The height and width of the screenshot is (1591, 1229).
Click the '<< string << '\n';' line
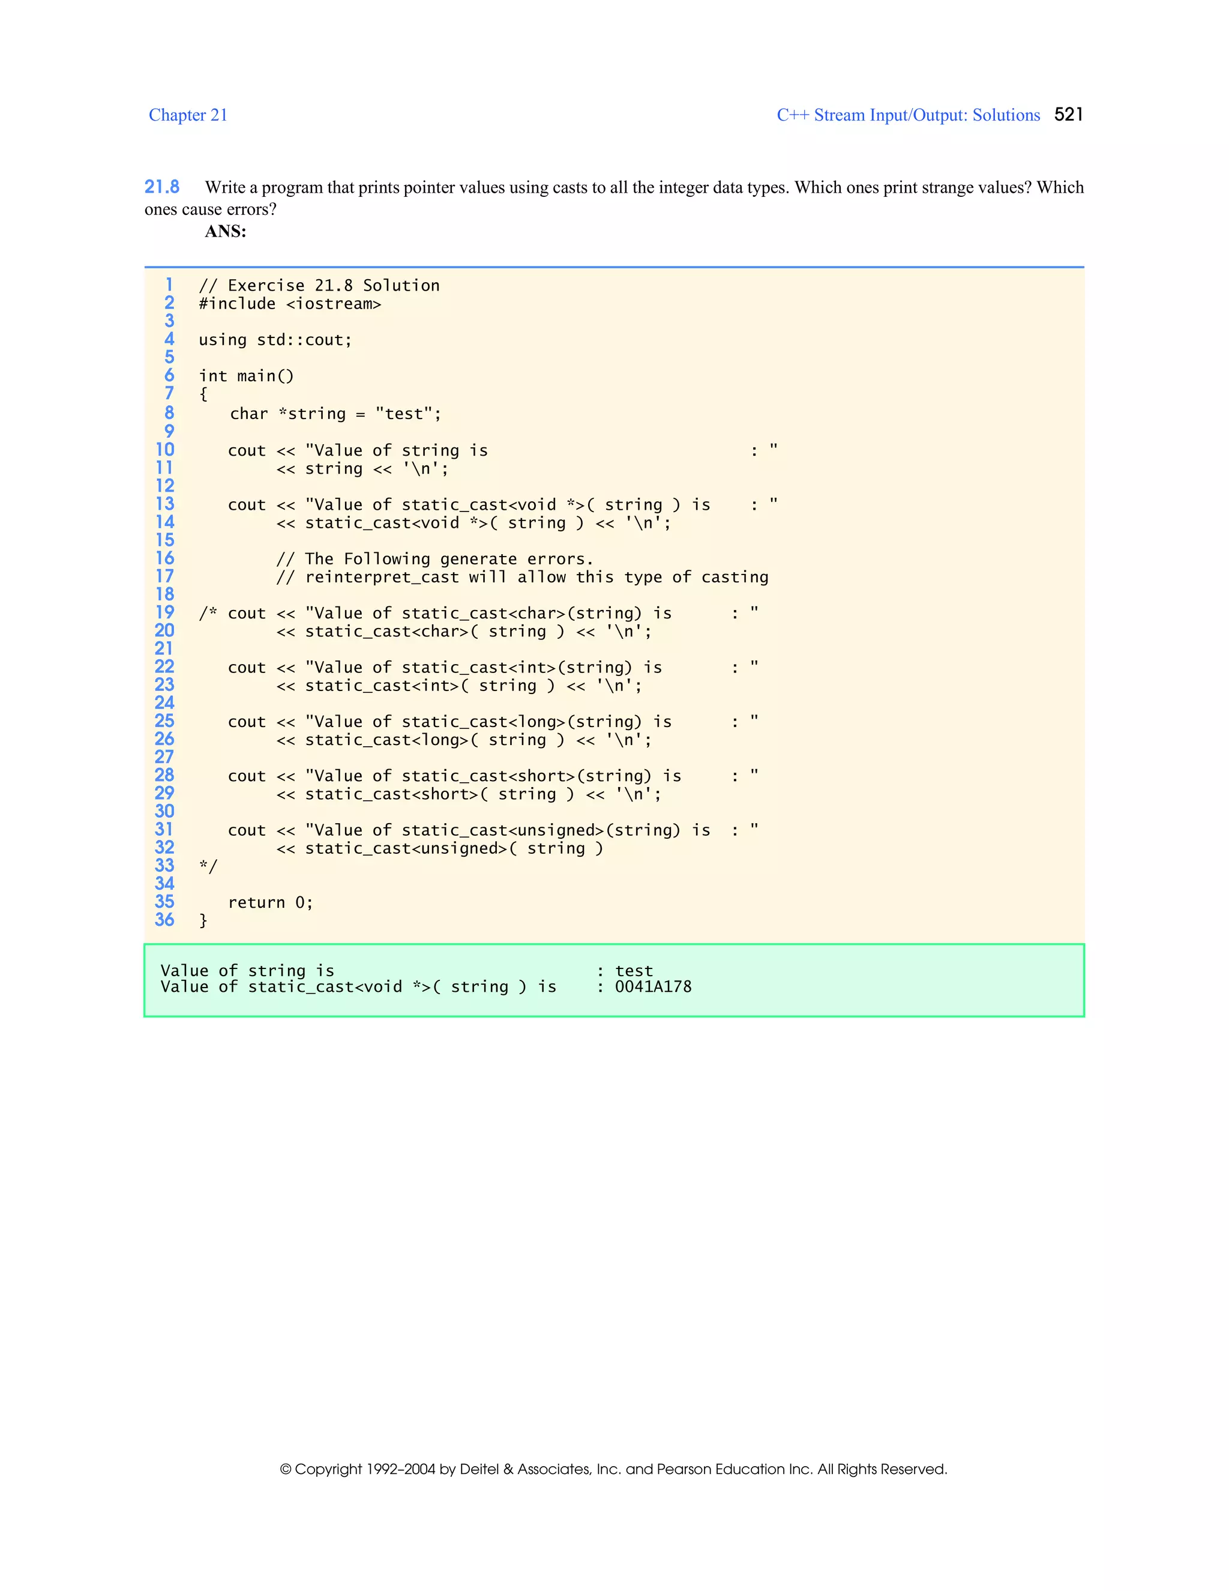click(362, 469)
